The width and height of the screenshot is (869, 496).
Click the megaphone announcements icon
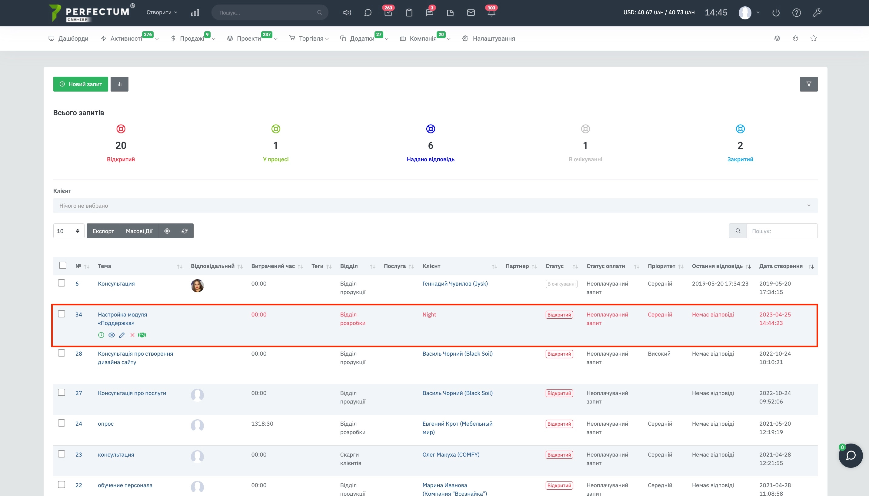pos(347,13)
